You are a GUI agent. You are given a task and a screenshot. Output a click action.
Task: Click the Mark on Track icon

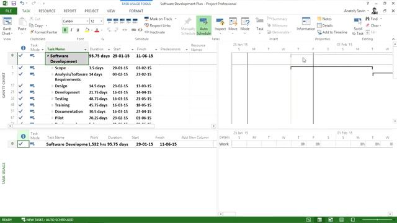146,19
